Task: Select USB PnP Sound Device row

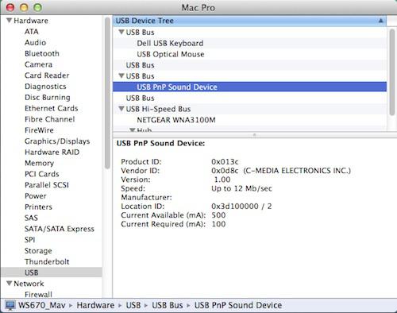Action: [x=249, y=87]
